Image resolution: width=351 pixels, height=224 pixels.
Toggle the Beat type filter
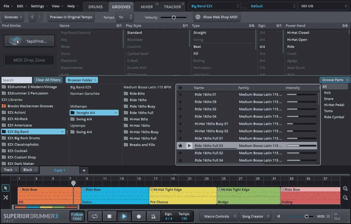[197, 47]
